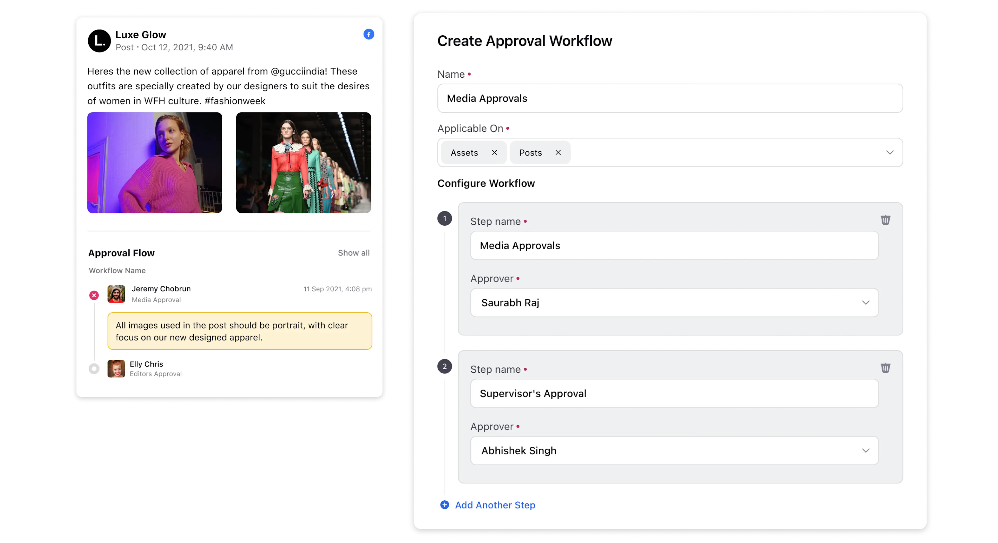Click Jeremy Chobrun's avatar photo
The width and height of the screenshot is (998, 543).
click(116, 294)
